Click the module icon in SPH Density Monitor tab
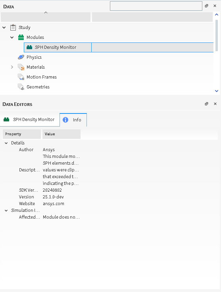 click(x=6, y=119)
